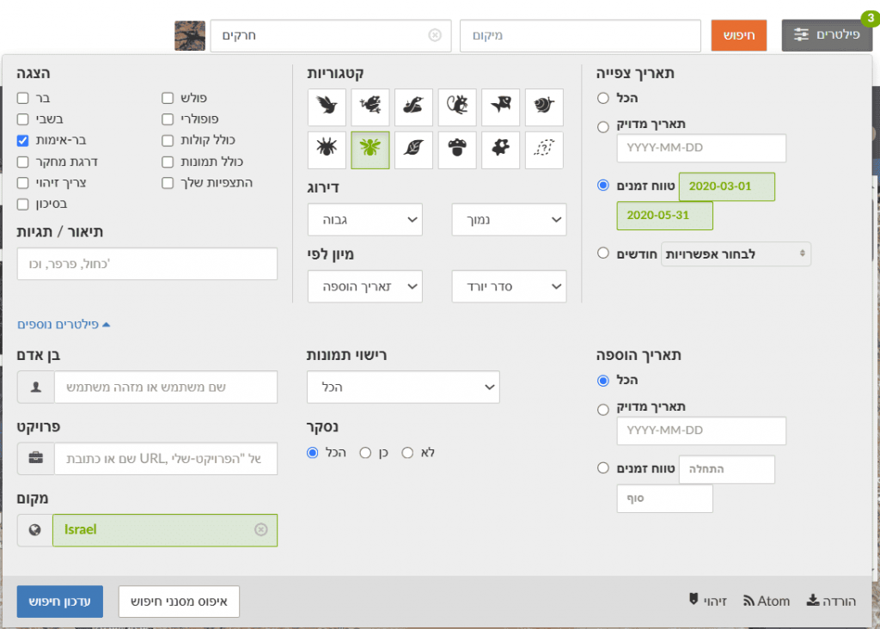The height and width of the screenshot is (629, 880).
Task: Select the snail (mollusks) category icon
Action: (x=544, y=107)
